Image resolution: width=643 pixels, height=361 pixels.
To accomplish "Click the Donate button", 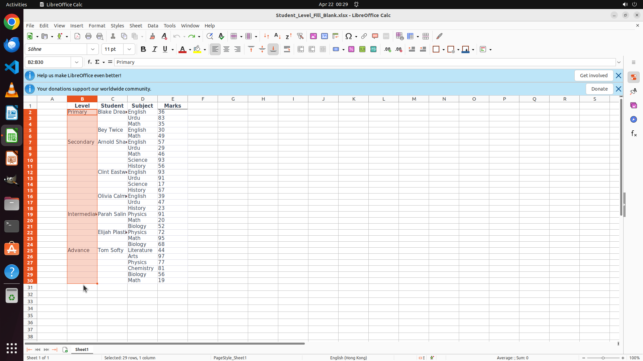I will tap(599, 89).
